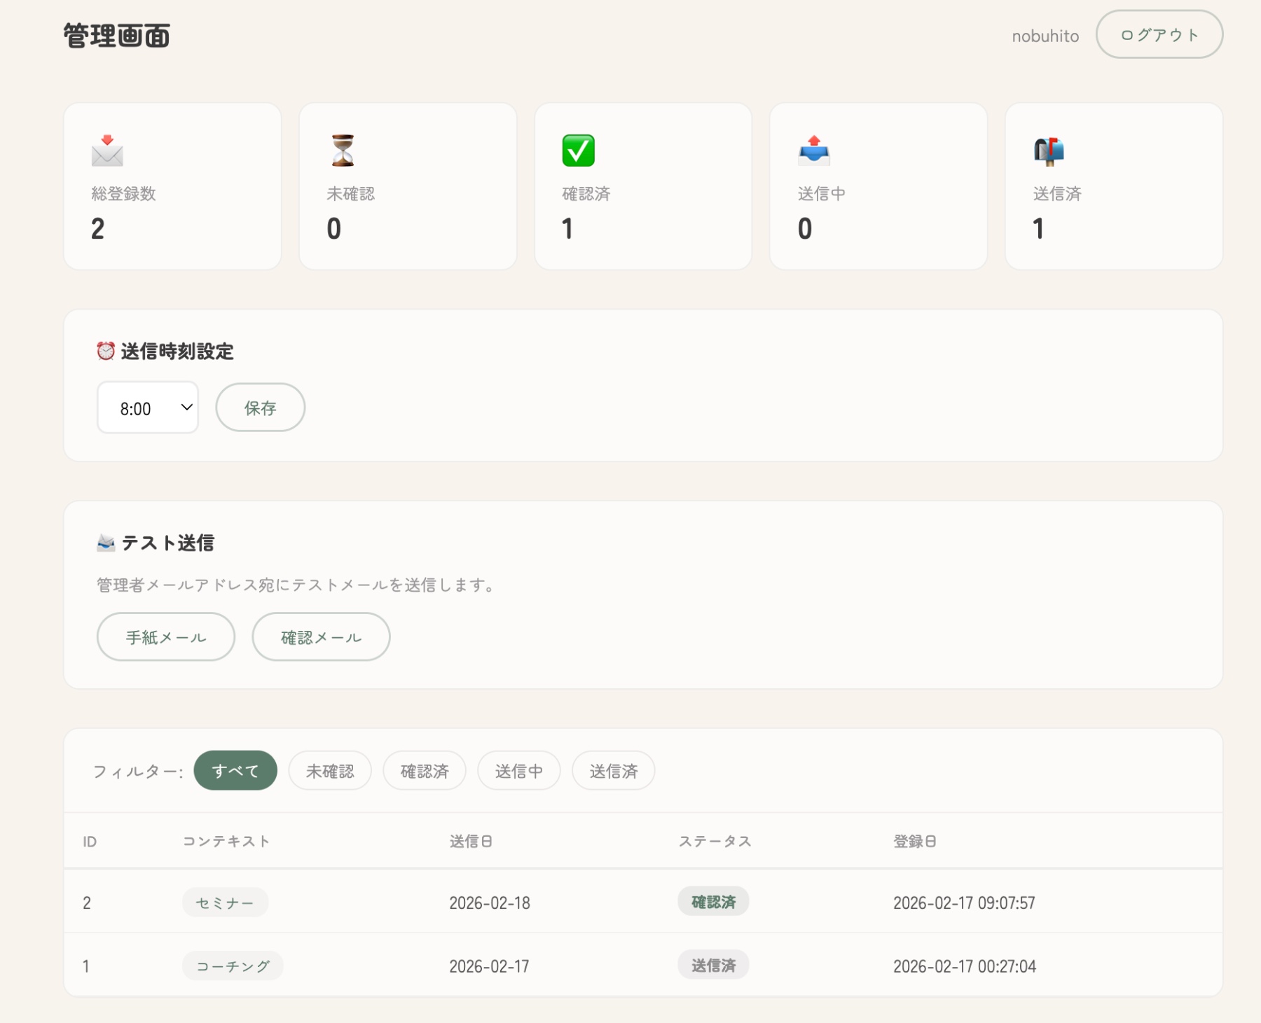Click the mail icon beside テスト送信
The width and height of the screenshot is (1261, 1023).
(106, 543)
